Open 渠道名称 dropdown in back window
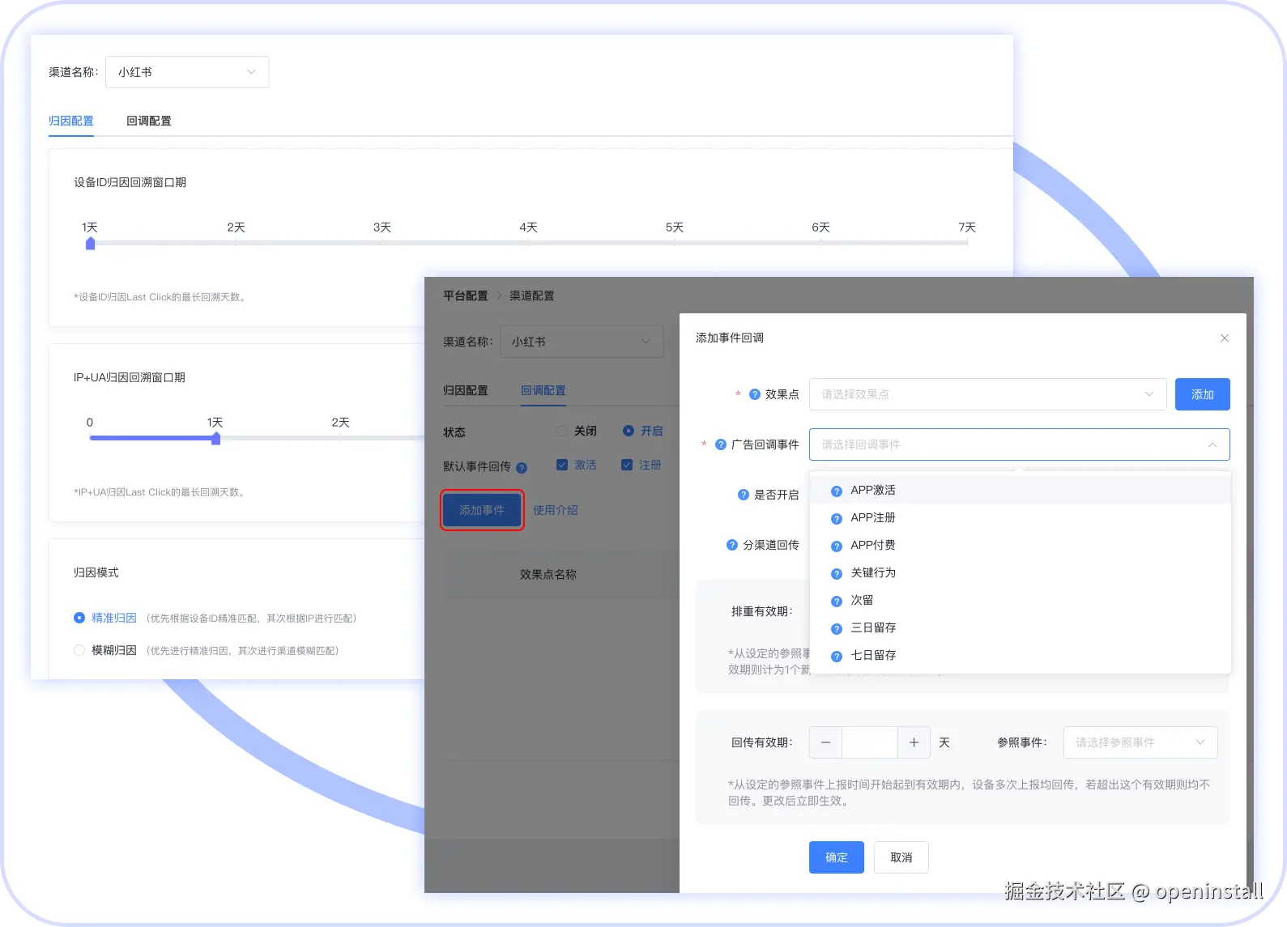Viewport: 1287px width, 927px height. point(187,72)
